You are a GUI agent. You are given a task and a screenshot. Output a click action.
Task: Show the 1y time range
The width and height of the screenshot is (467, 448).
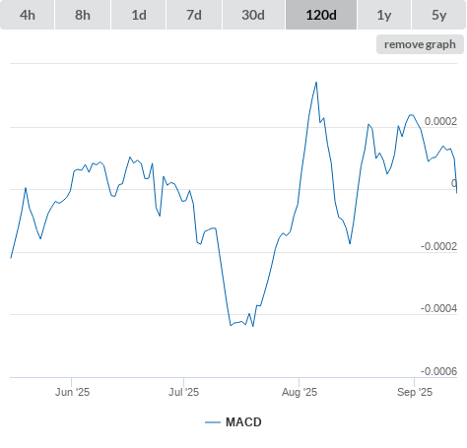[384, 15]
